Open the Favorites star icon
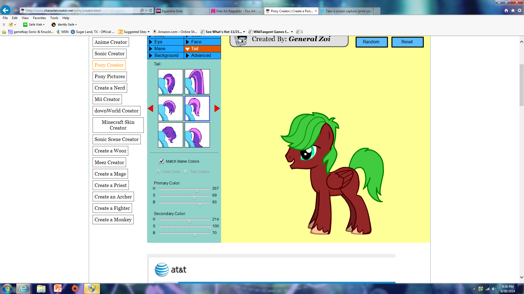The height and width of the screenshot is (294, 524). tap(513, 11)
